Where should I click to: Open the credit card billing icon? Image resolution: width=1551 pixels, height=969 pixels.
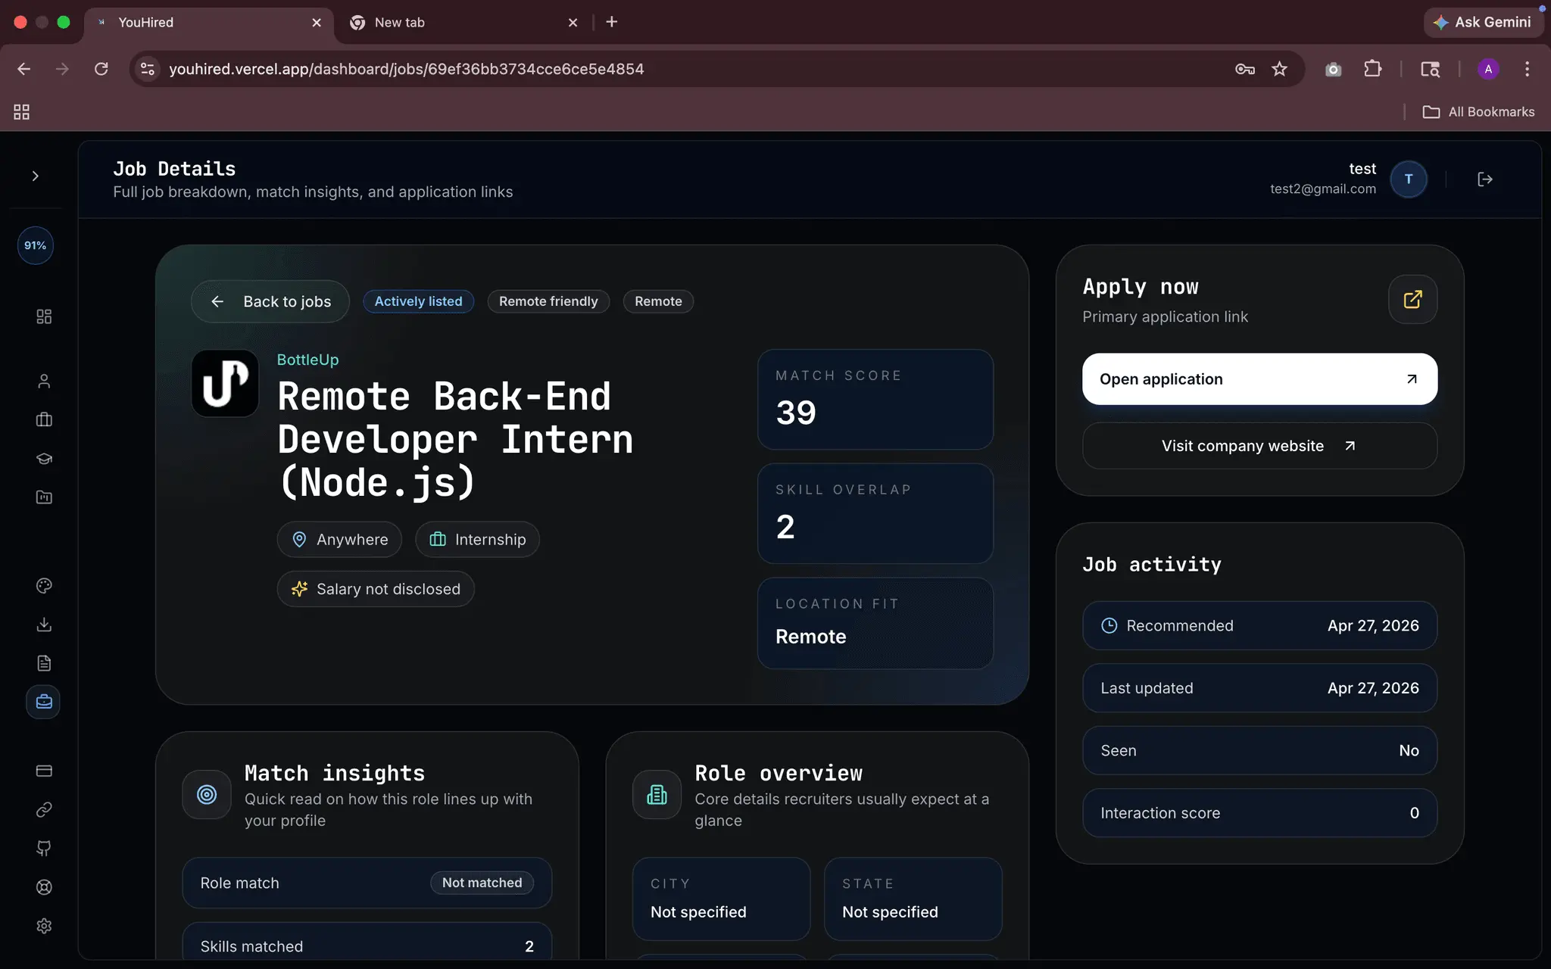click(x=44, y=771)
